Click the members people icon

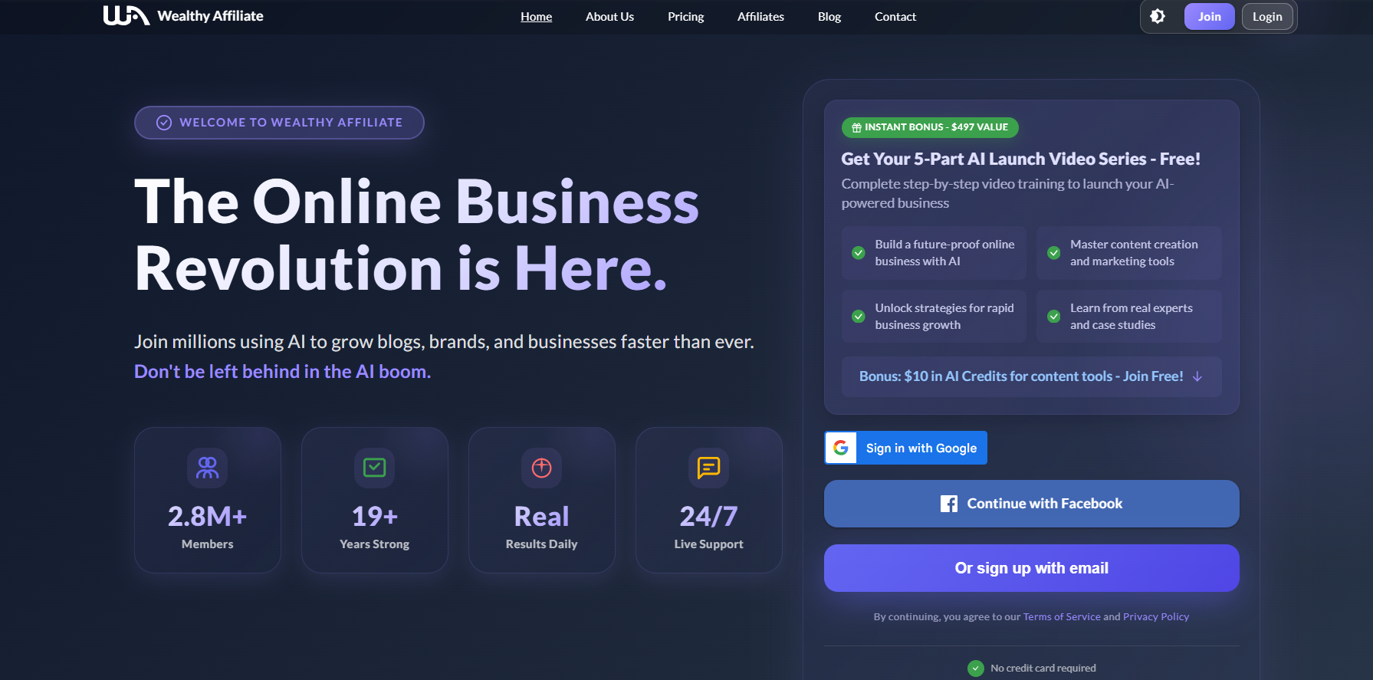coord(207,468)
